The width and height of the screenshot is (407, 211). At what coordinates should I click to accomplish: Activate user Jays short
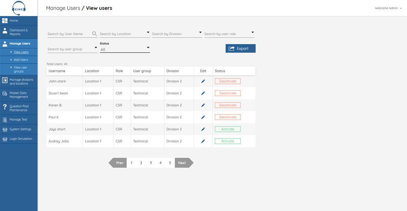228,129
